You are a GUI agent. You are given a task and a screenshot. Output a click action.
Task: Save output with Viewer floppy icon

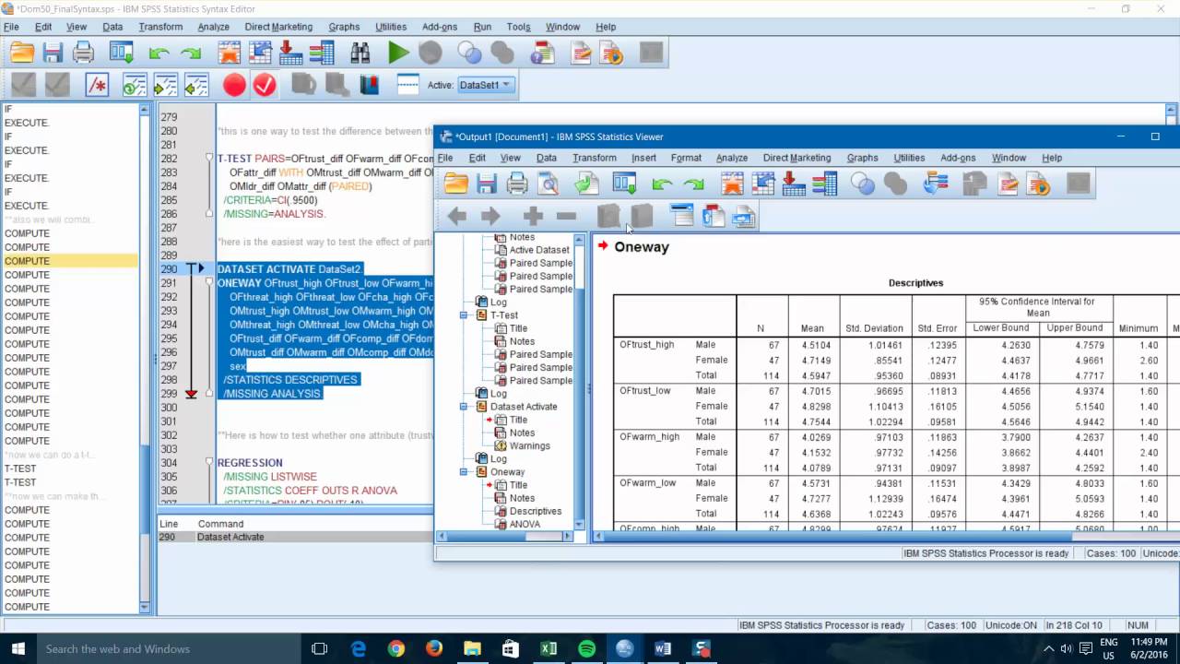pos(487,184)
